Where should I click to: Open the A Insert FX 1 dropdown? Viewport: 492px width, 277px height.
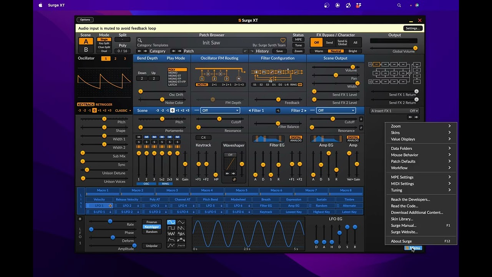coord(394,111)
